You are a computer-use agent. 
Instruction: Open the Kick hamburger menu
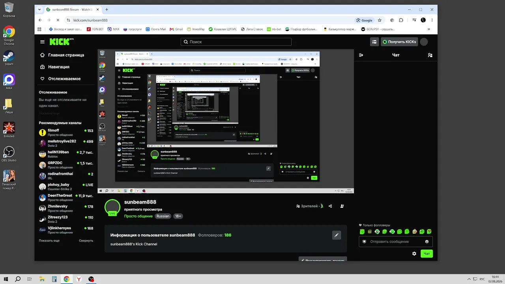tap(42, 42)
